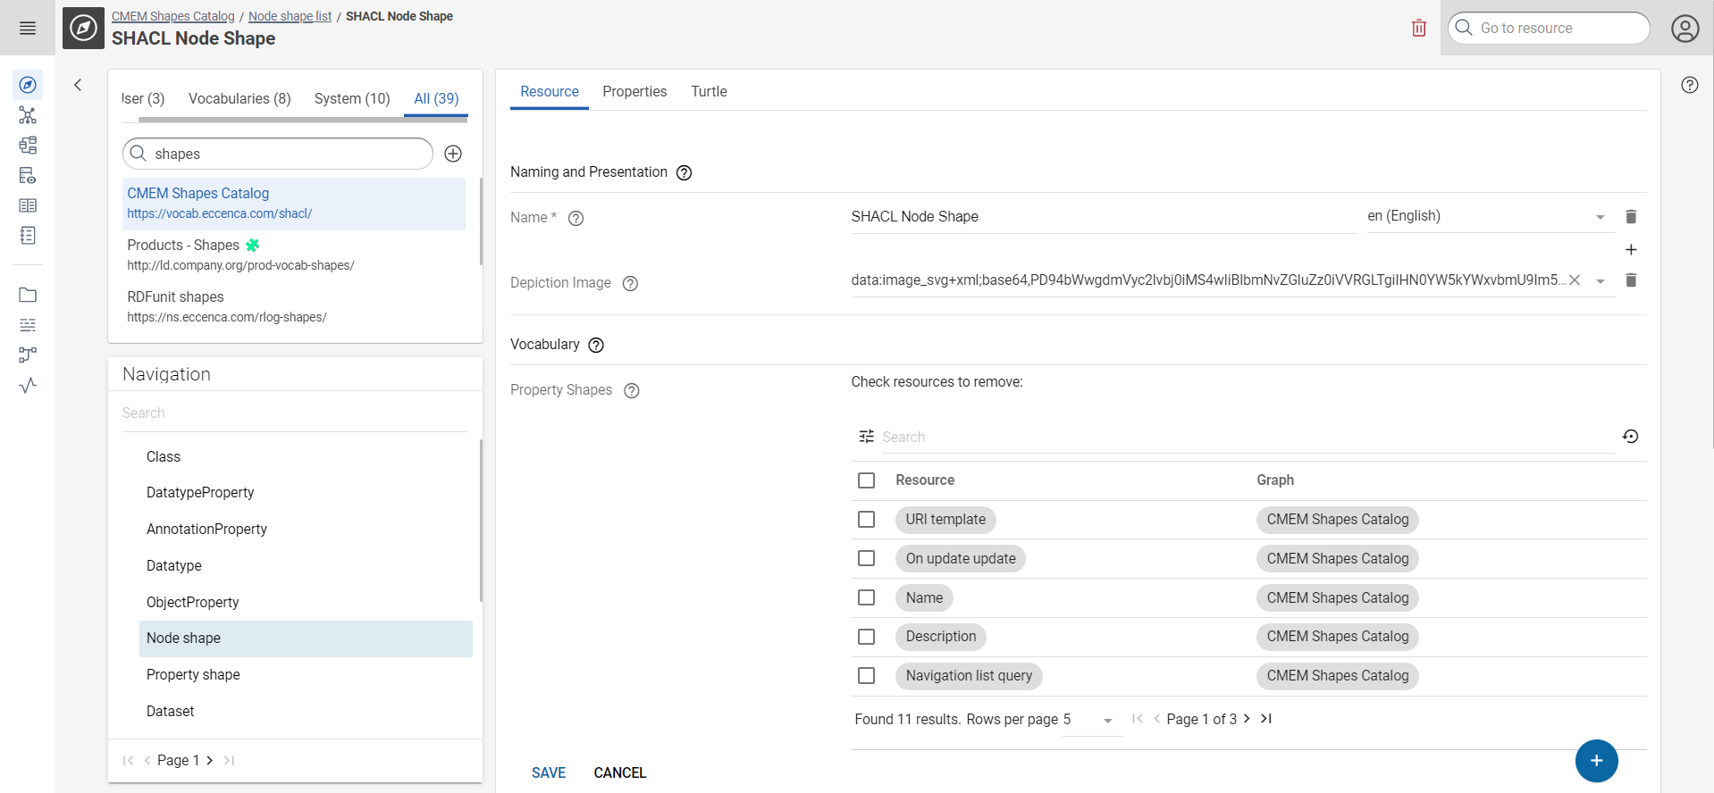Click the SAVE button

(x=548, y=772)
